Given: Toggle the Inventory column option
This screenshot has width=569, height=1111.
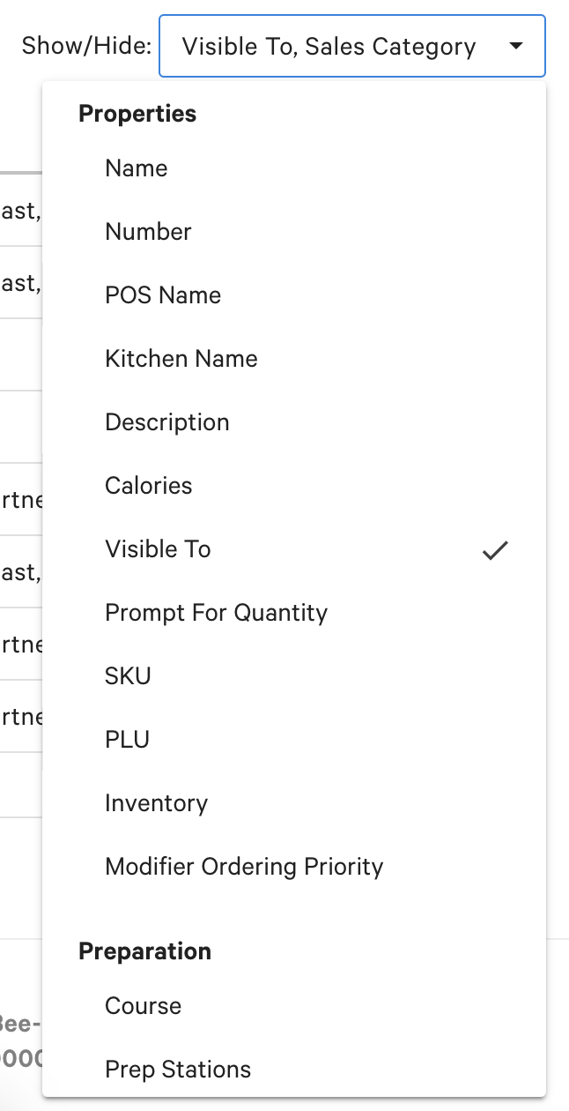Looking at the screenshot, I should click(x=157, y=803).
